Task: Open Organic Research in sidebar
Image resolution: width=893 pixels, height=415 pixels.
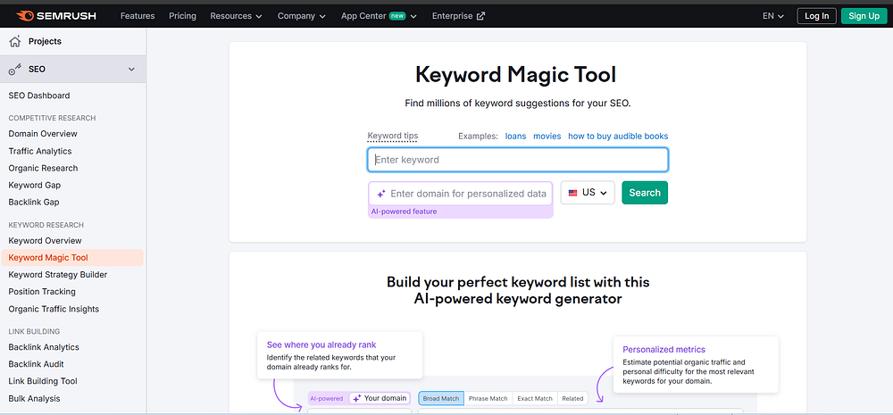Action: tap(43, 168)
